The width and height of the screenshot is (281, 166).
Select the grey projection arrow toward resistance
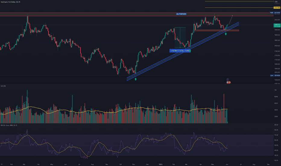pos(231,20)
